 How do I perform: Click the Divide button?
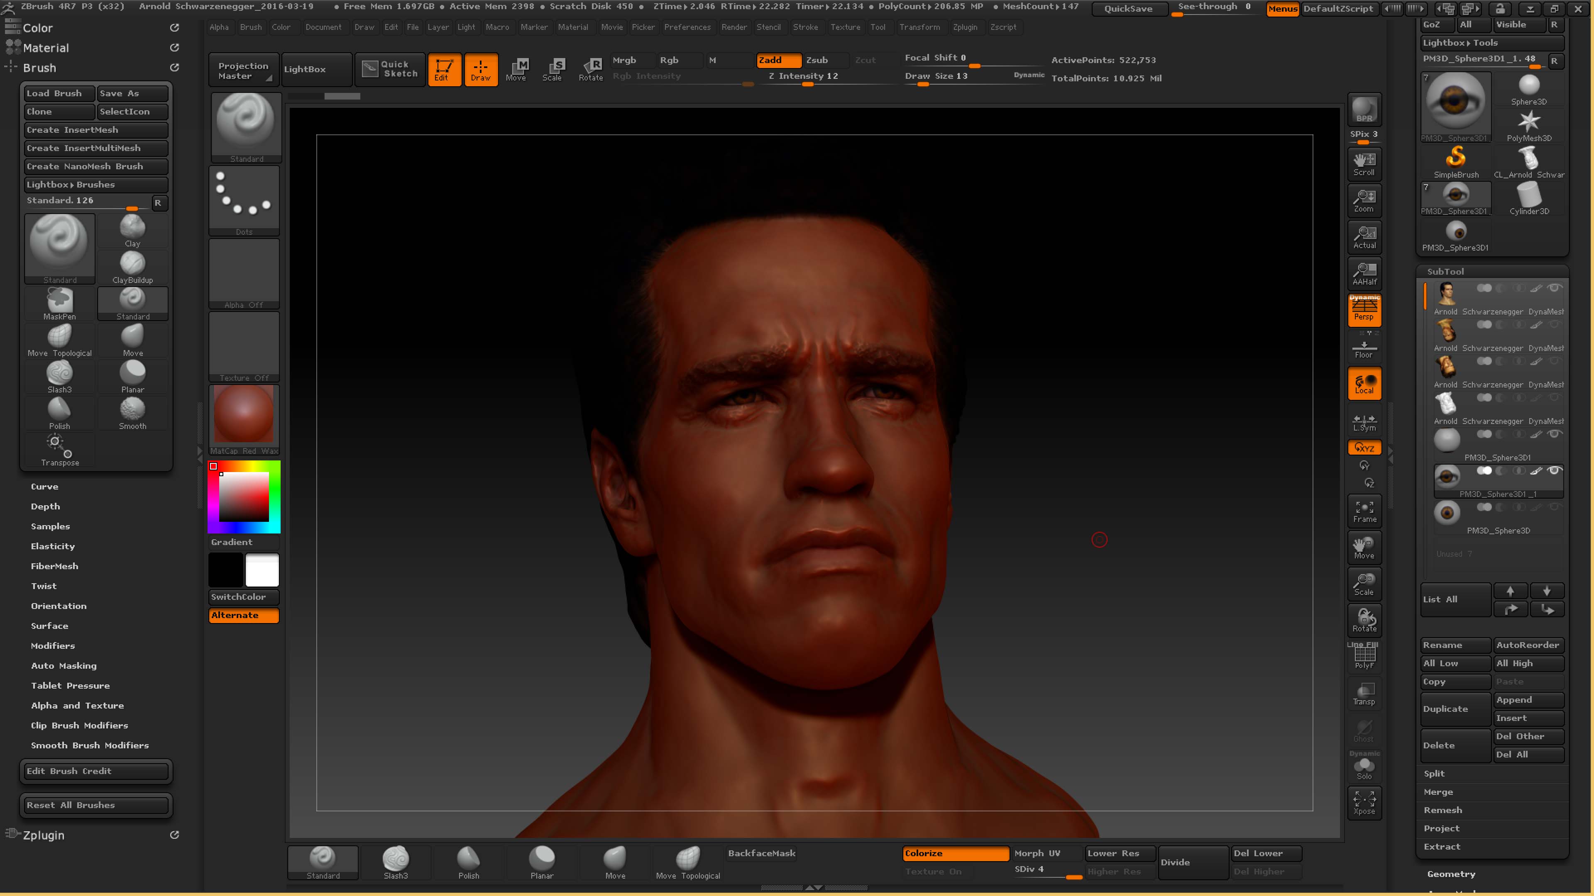[1193, 862]
